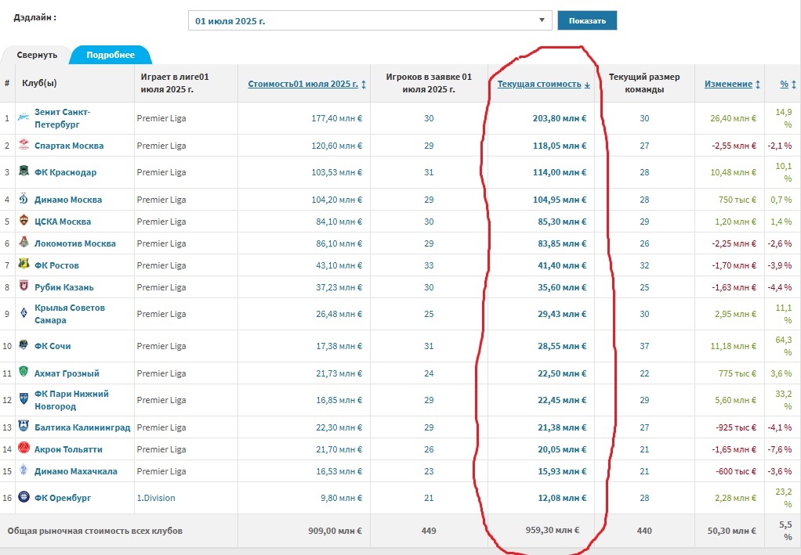The image size is (801, 555).
Task: Click CSKA's value 84,10 млн €
Action: (339, 222)
